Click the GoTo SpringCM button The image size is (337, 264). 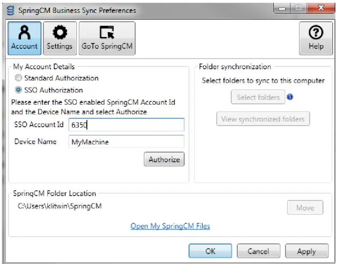pos(107,38)
